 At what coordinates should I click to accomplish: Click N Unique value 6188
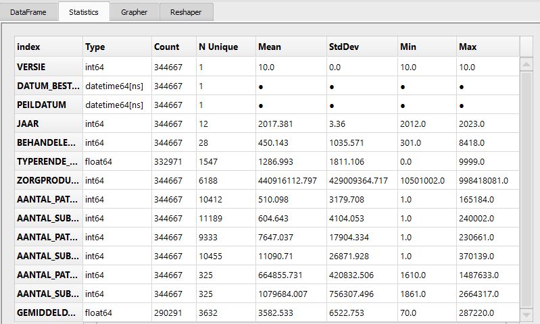[x=208, y=181]
